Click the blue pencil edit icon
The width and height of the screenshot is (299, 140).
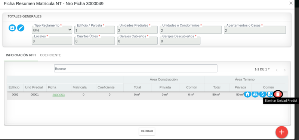coord(21,28)
